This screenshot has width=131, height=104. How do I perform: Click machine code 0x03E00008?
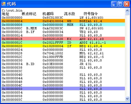point(53,64)
